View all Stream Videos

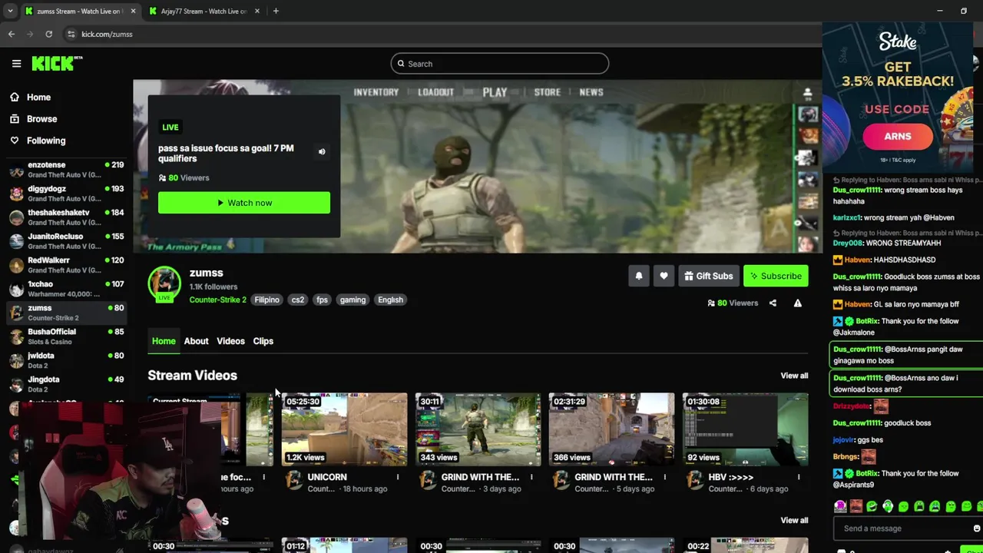click(x=794, y=376)
